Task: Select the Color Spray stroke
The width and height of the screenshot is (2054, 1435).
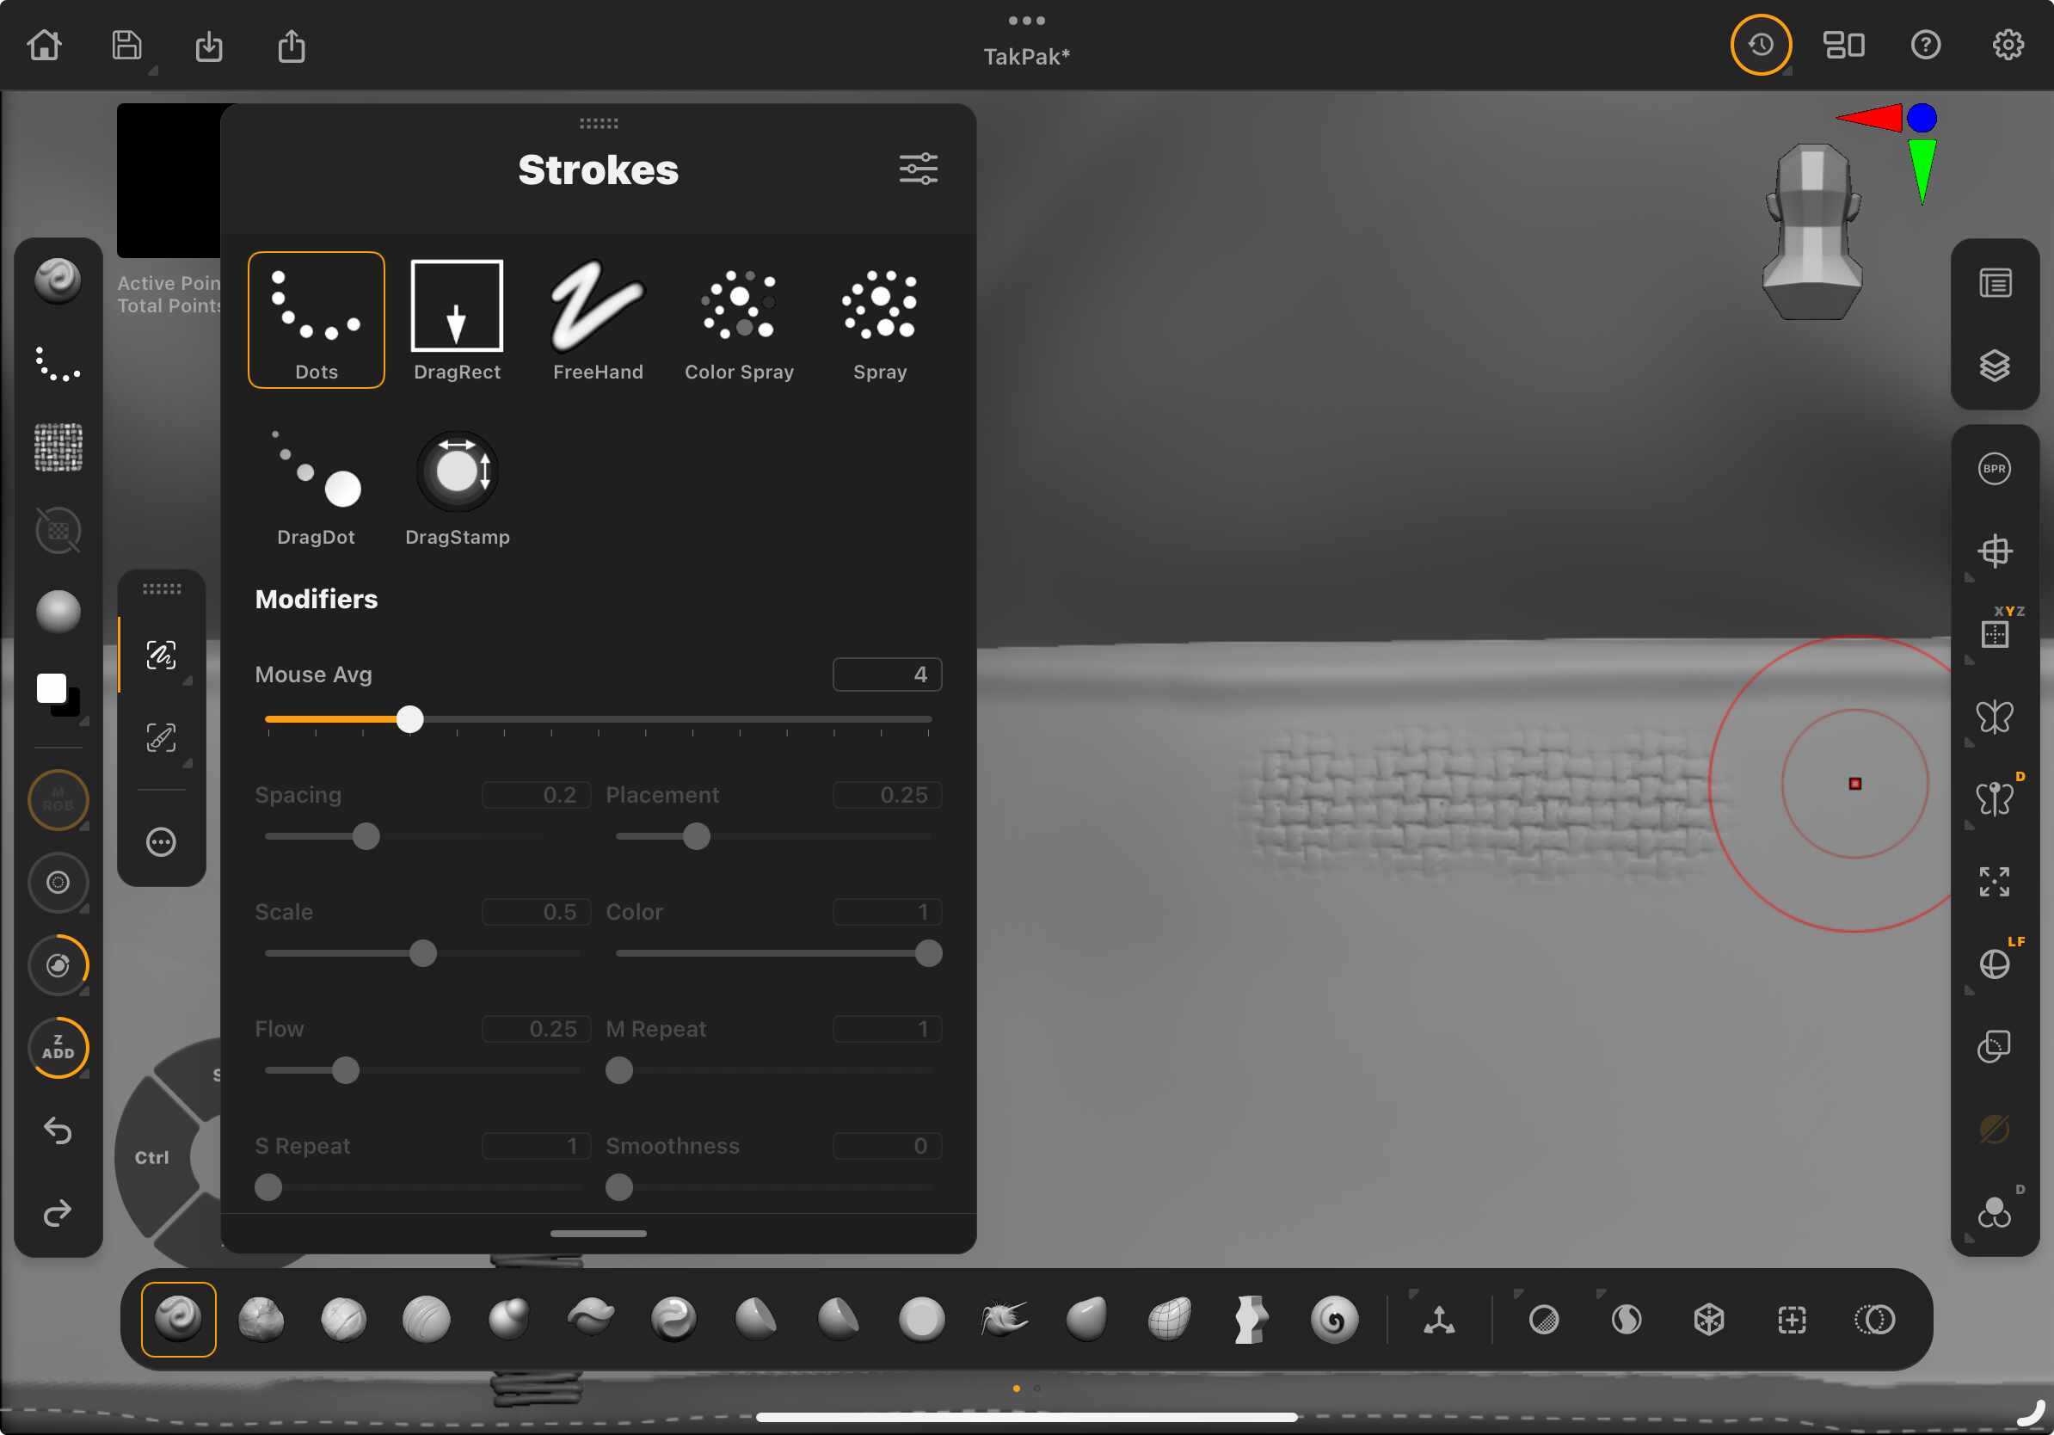Action: click(739, 319)
